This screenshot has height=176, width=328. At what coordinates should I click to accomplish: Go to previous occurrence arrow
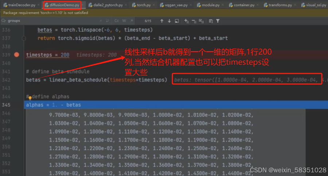[162, 21]
